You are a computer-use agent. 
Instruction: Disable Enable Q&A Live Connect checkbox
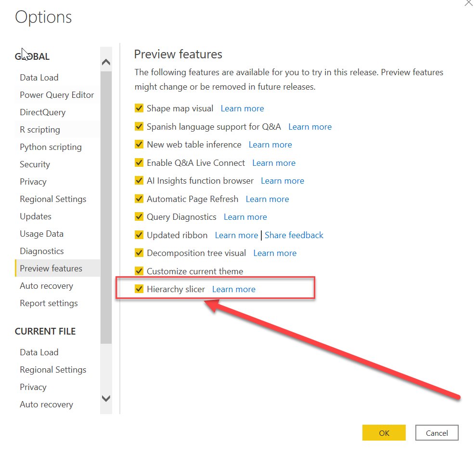(139, 162)
